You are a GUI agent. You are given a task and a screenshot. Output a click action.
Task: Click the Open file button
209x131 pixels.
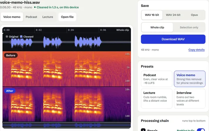pyautogui.click(x=67, y=17)
